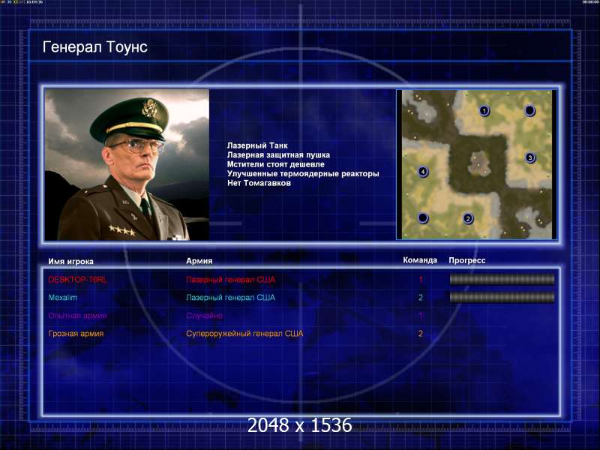Click 'Улучшенные термоядерные реакторы' text
Image resolution: width=600 pixels, height=450 pixels.
[x=303, y=174]
